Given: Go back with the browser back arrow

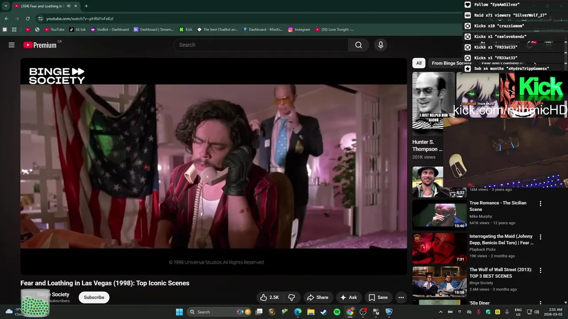Looking at the screenshot, I should pos(6,19).
